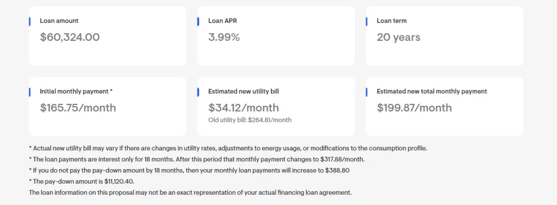Viewport: 557px width, 205px height.
Task: Click the Loan term label
Action: [x=392, y=21]
